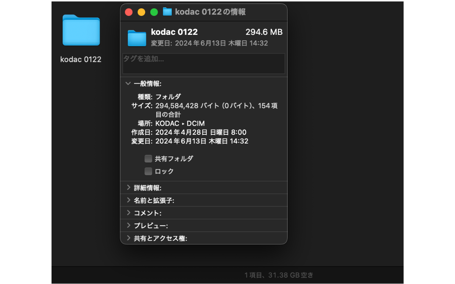Enable the 共有フォルダ checkbox

coord(148,159)
